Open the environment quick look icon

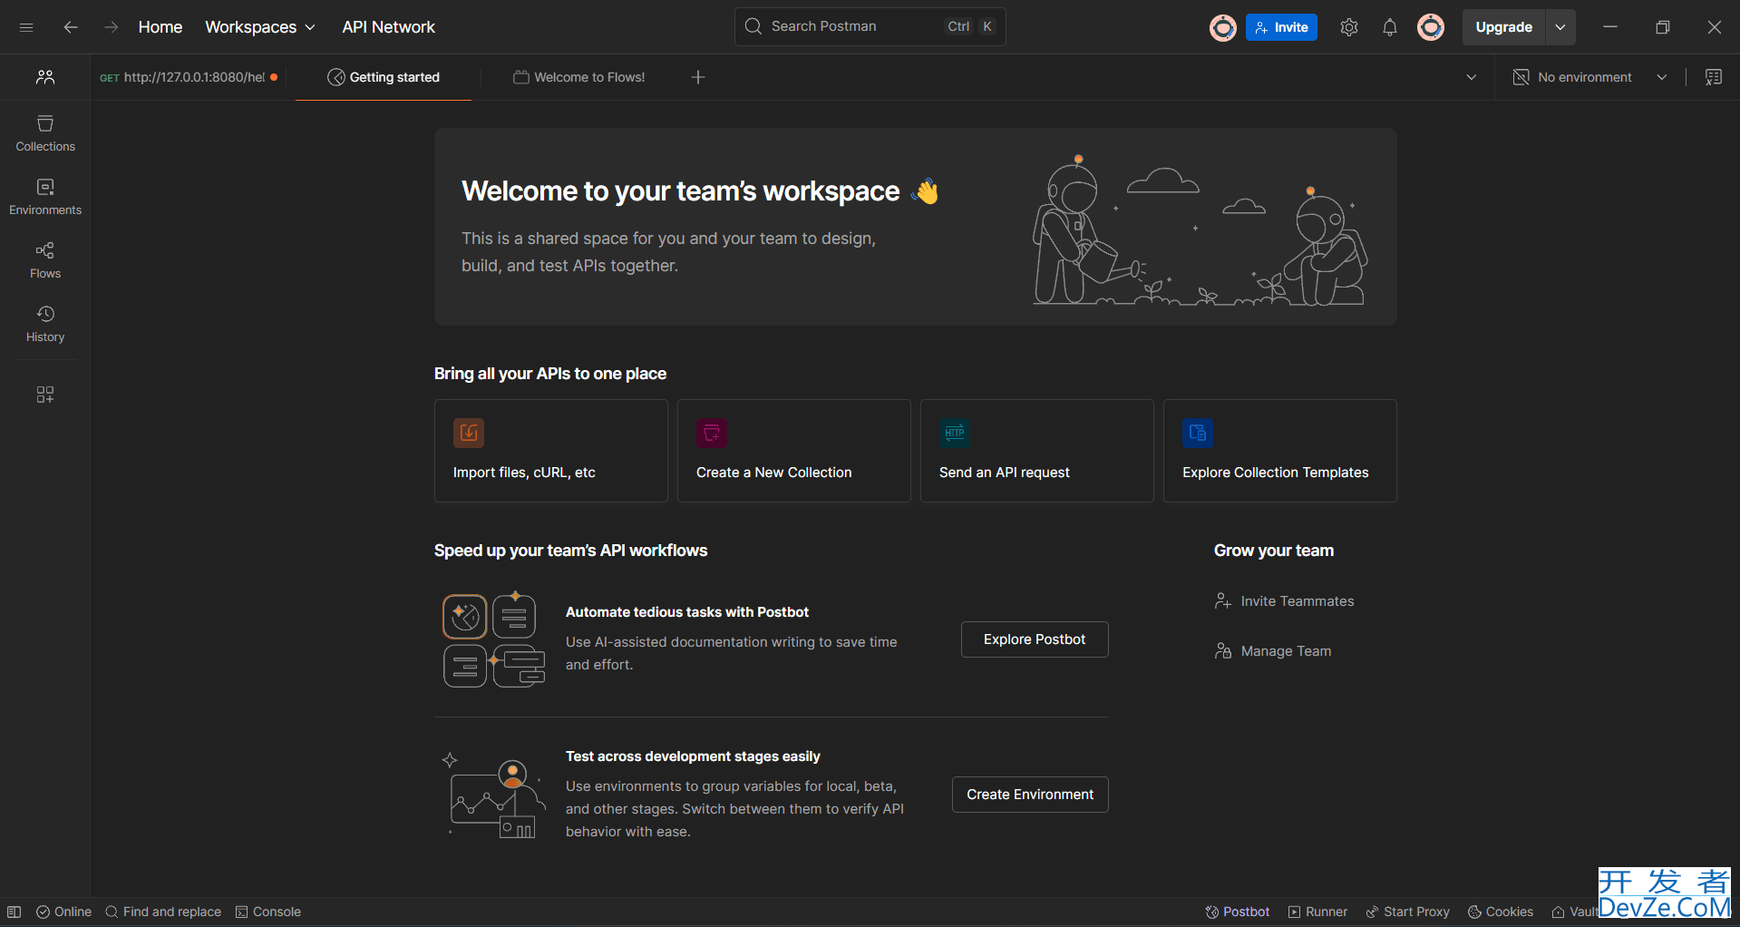pyautogui.click(x=1714, y=77)
